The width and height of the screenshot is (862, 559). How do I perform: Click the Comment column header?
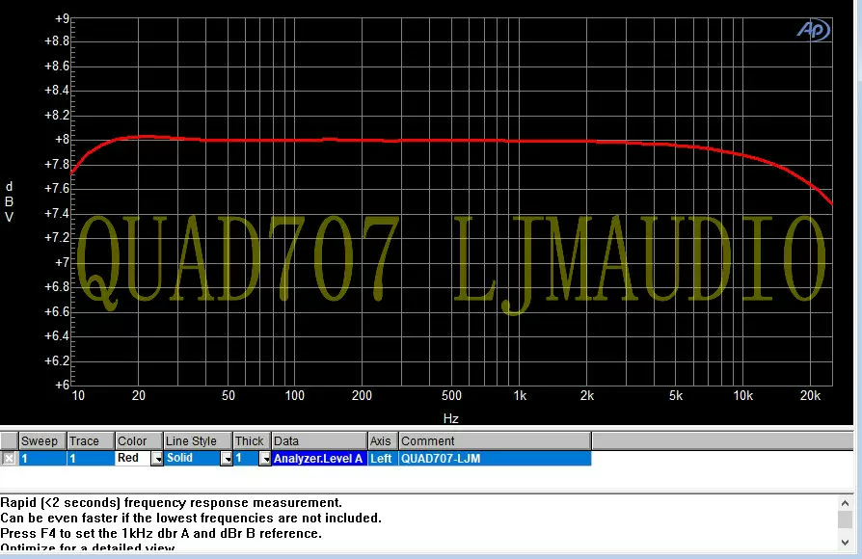click(x=495, y=440)
